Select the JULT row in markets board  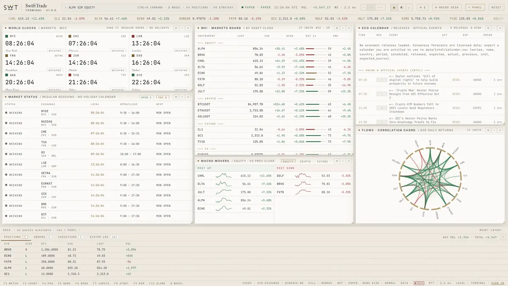click(274, 91)
